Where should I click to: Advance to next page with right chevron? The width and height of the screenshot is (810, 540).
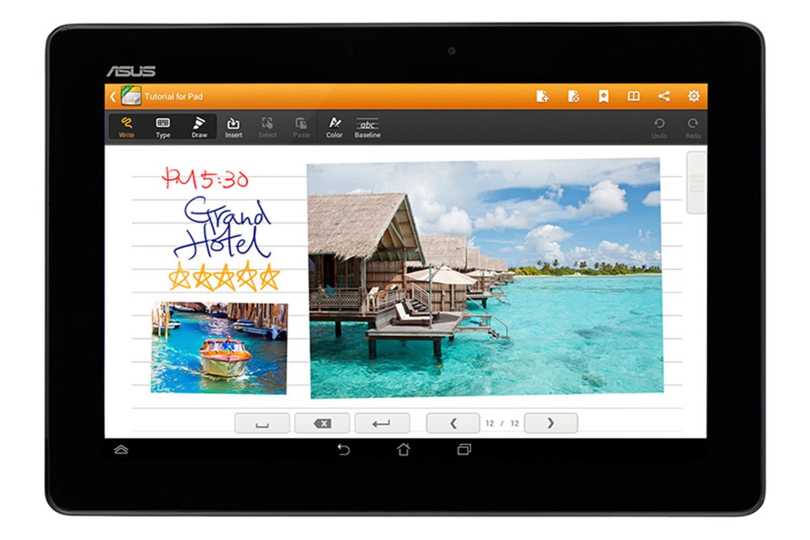(x=550, y=423)
